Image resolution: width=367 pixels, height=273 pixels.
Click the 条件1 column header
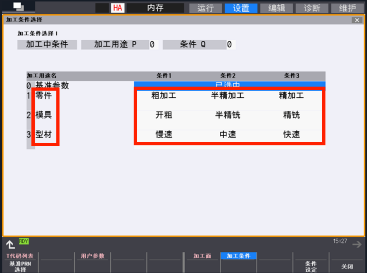pyautogui.click(x=164, y=75)
